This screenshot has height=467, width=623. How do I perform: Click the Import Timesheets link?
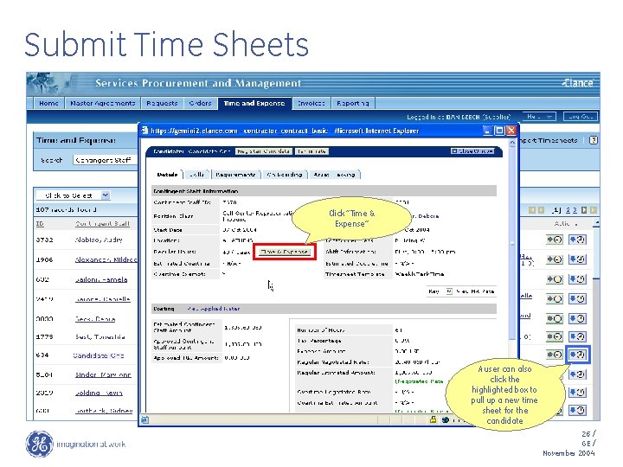[x=549, y=140]
